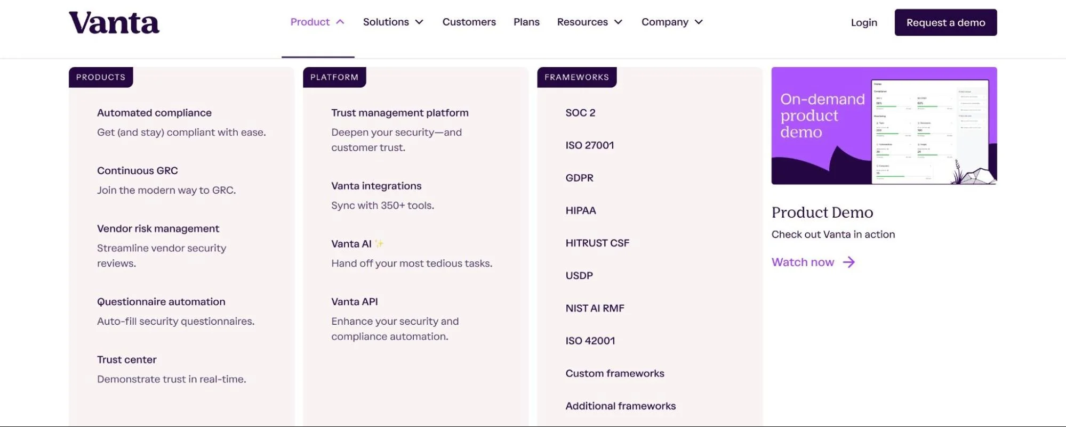
Task: Open the Solutions menu label
Action: [386, 22]
